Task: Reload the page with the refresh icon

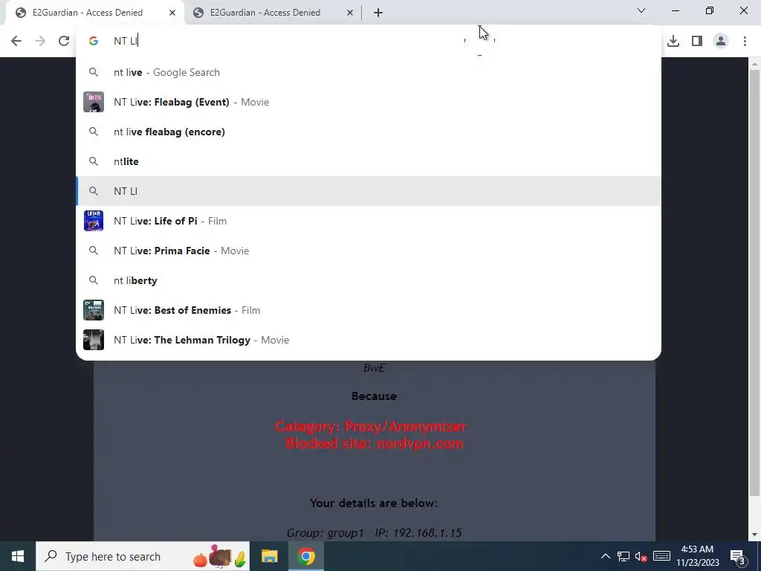Action: tap(64, 41)
